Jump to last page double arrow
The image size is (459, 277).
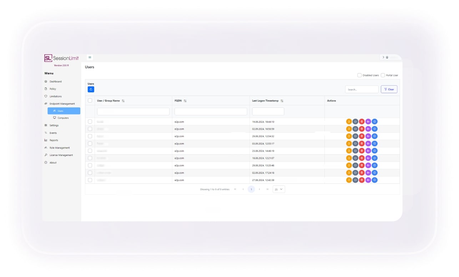tap(268, 189)
